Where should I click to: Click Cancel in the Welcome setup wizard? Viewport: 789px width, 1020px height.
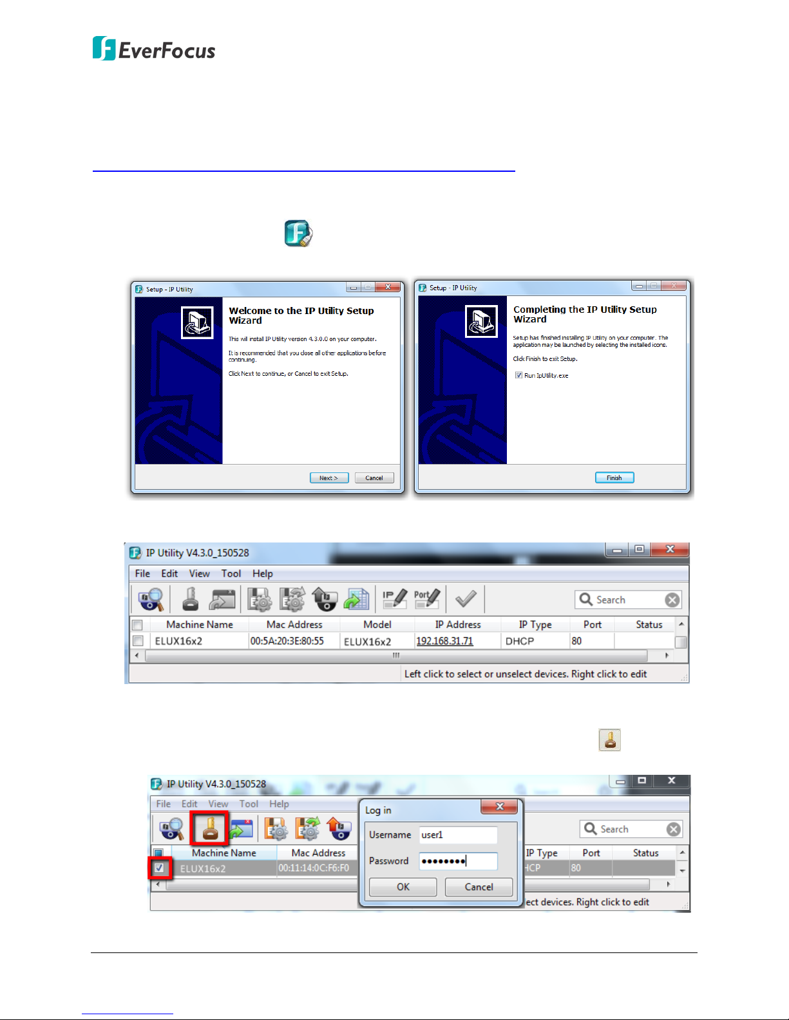[374, 478]
